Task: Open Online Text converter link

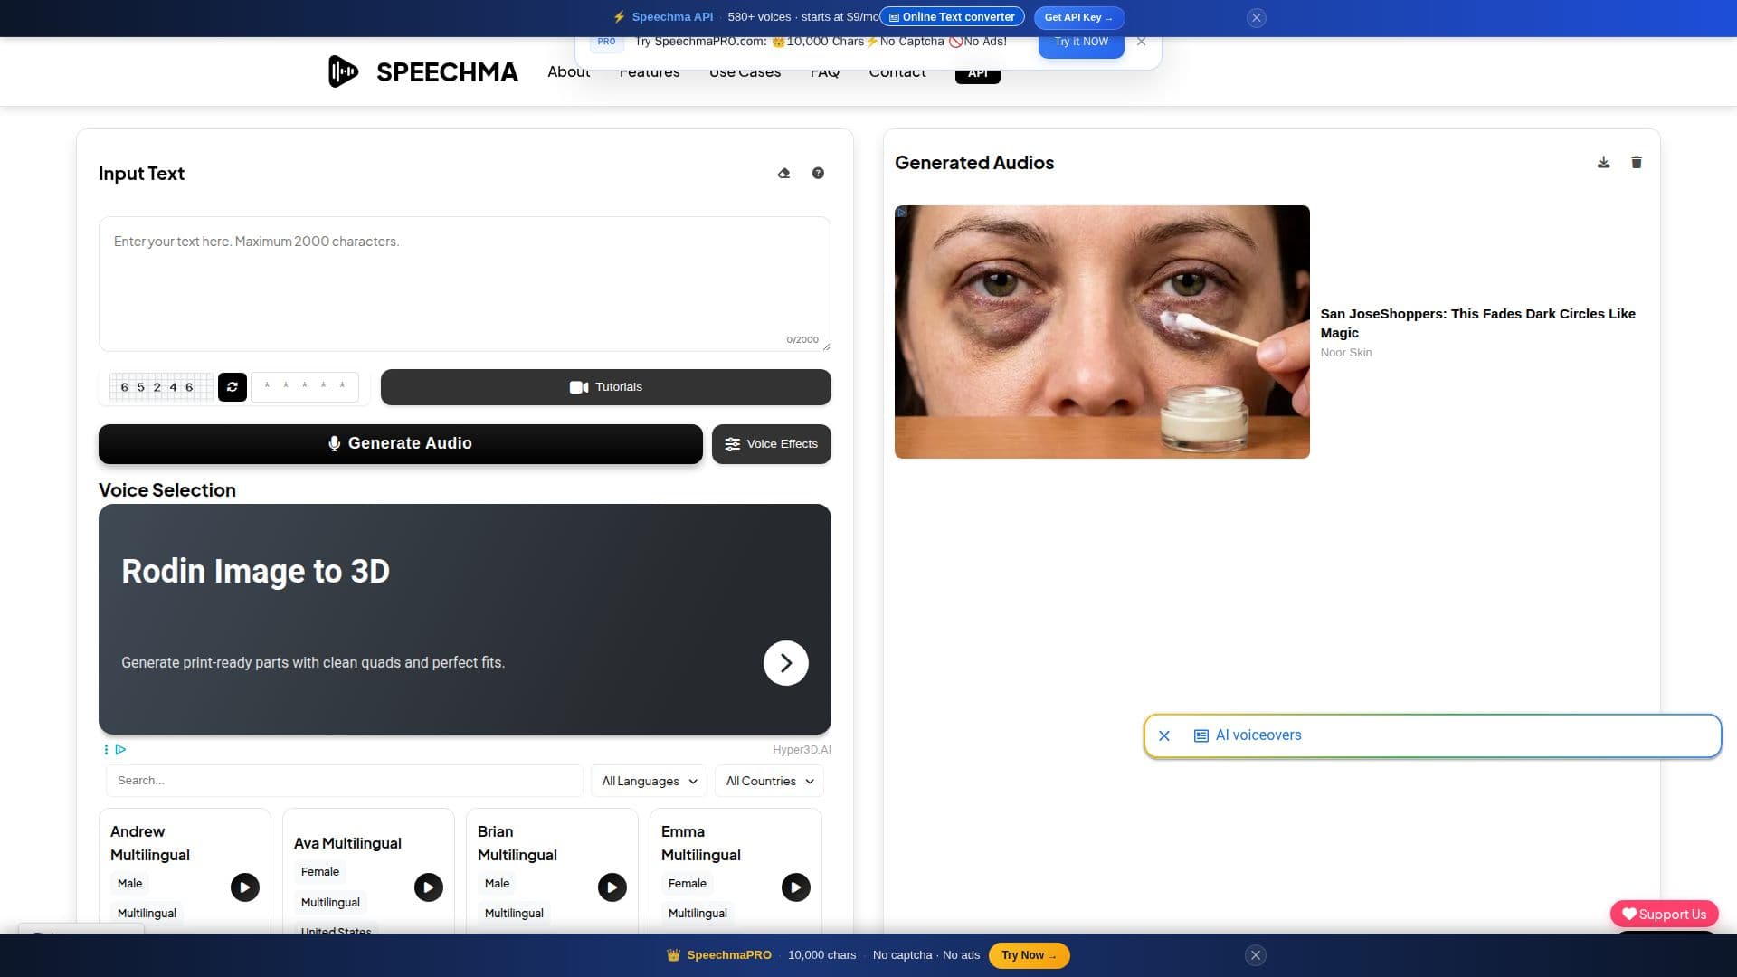Action: tap(952, 17)
